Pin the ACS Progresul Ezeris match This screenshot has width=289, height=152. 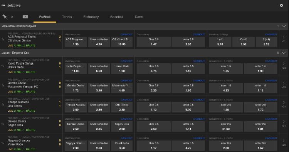point(3,39)
